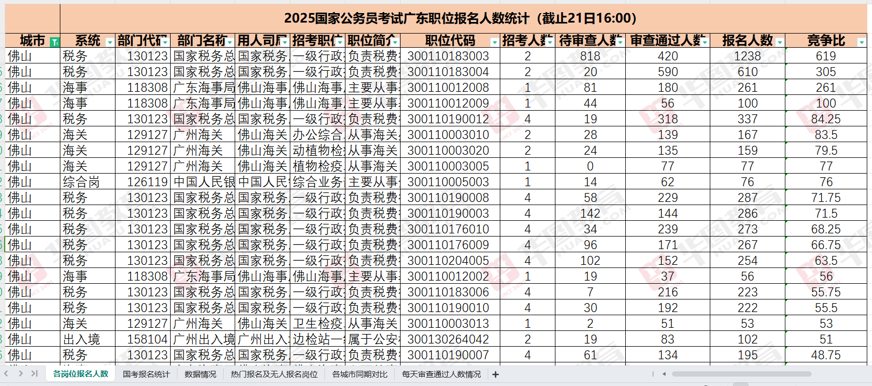Select position code cell 300110183004

(450, 72)
